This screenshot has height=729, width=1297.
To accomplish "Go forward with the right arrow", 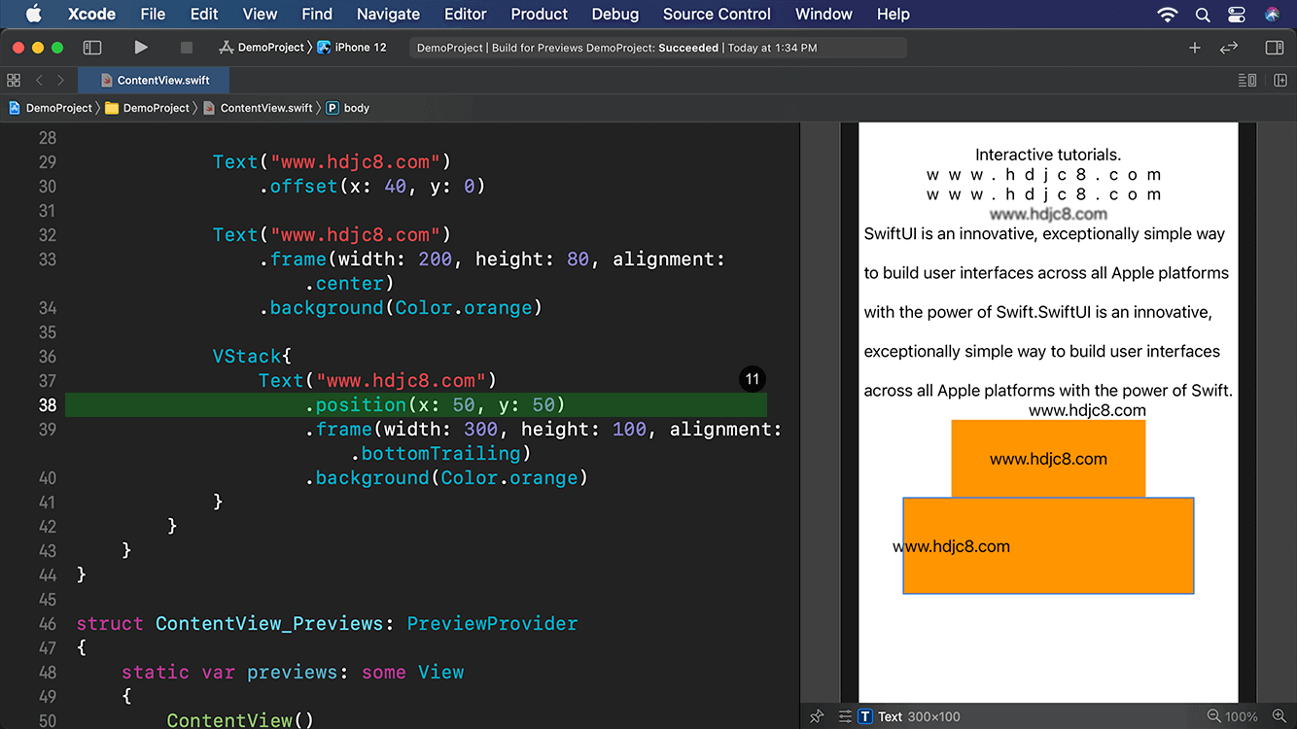I will (x=60, y=80).
